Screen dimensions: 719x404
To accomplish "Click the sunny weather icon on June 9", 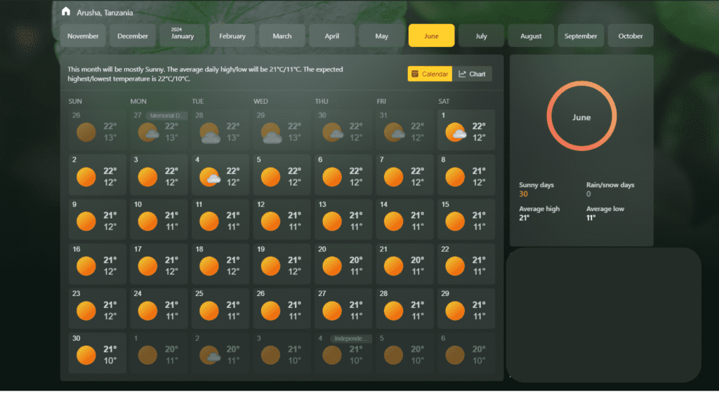I will coord(86,221).
